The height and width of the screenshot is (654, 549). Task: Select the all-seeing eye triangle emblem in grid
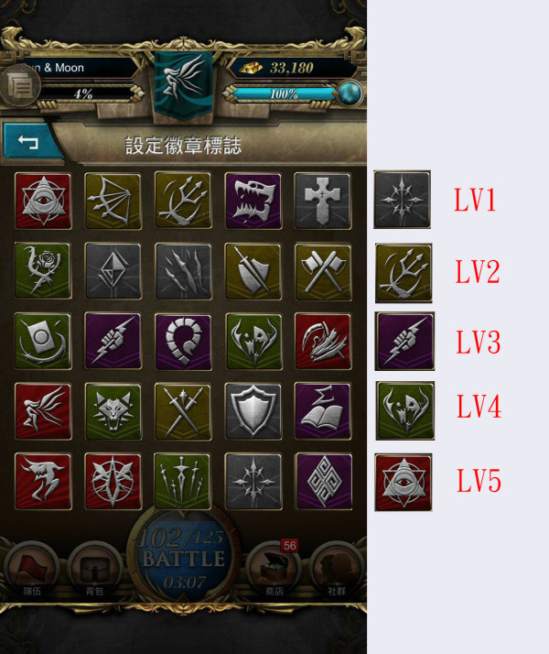(43, 201)
